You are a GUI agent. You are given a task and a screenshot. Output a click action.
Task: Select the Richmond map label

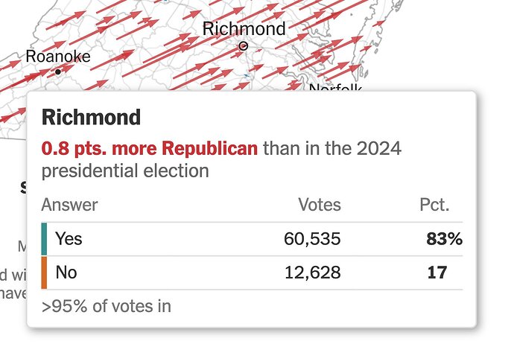tap(244, 28)
